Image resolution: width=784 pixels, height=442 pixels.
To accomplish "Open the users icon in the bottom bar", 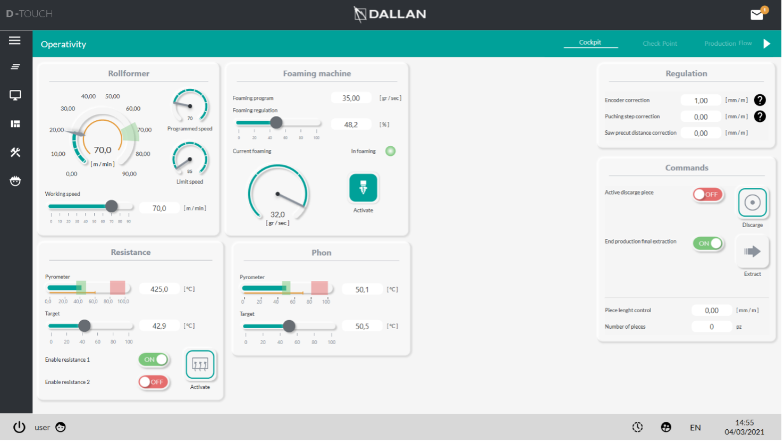I will (665, 427).
